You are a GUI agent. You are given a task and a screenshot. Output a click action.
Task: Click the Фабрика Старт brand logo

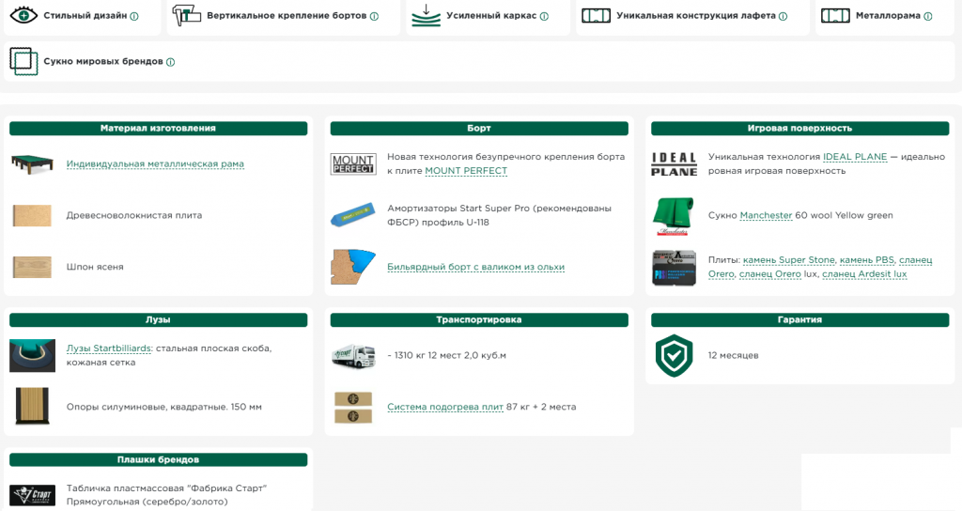(x=33, y=494)
